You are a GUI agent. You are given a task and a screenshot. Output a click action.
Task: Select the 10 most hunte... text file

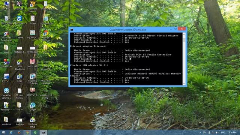tap(19, 93)
